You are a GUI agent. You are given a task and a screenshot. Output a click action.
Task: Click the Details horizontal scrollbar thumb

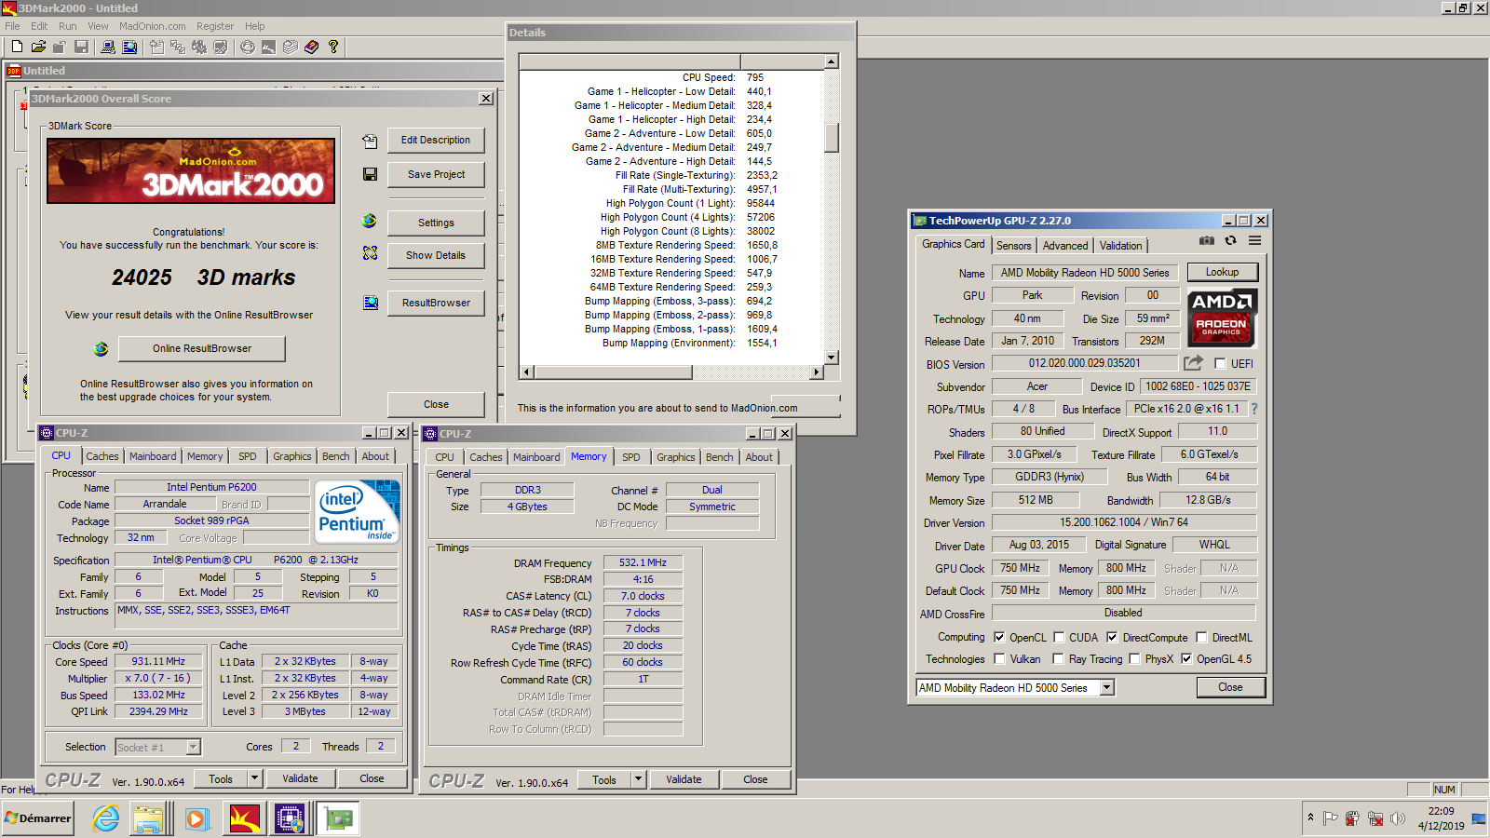(x=612, y=372)
